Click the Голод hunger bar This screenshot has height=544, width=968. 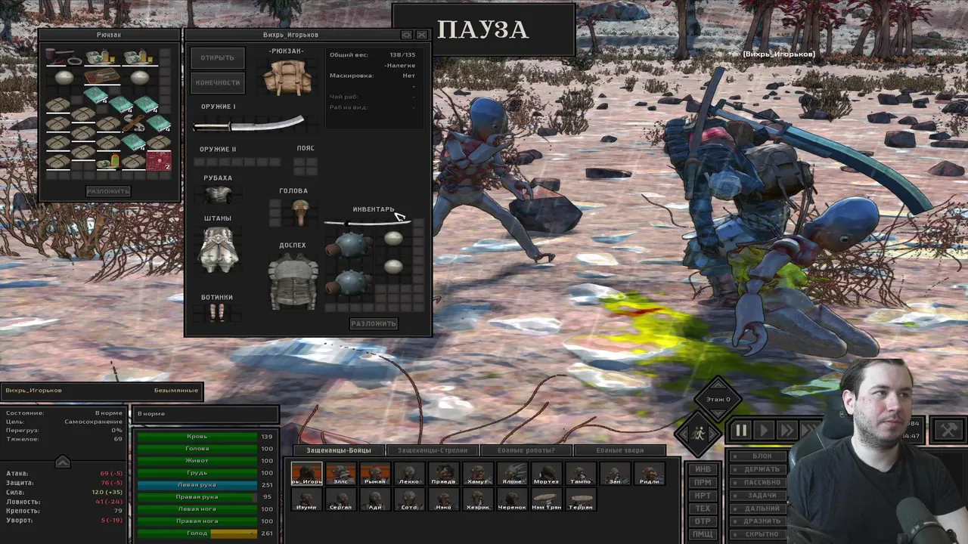click(197, 533)
